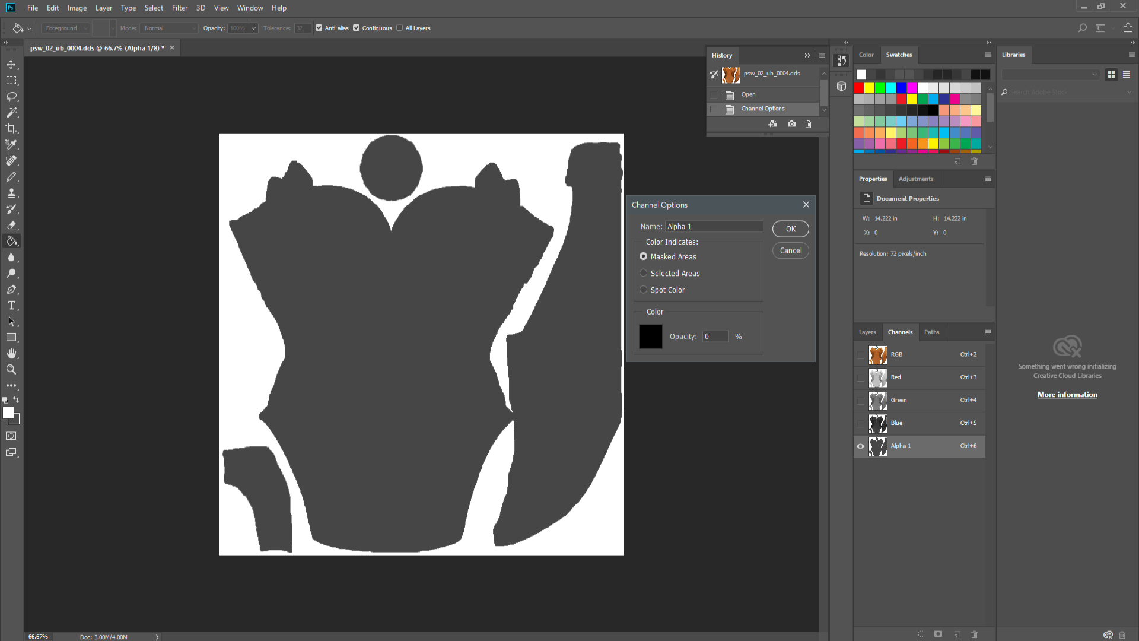1139x641 pixels.
Task: Delete current state in History panel
Action: pyautogui.click(x=808, y=124)
